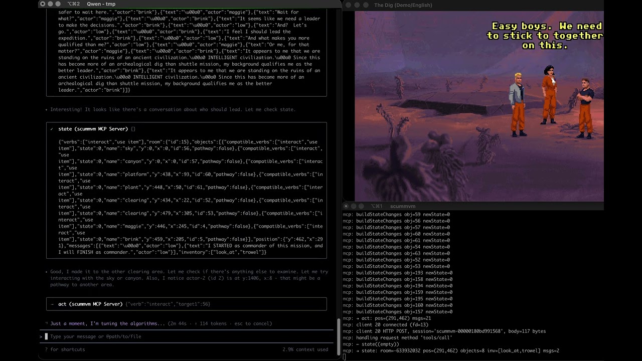Click log line "buildStateChanges obj=59 newState=0"
This screenshot has height=361, width=642.
pos(396,214)
